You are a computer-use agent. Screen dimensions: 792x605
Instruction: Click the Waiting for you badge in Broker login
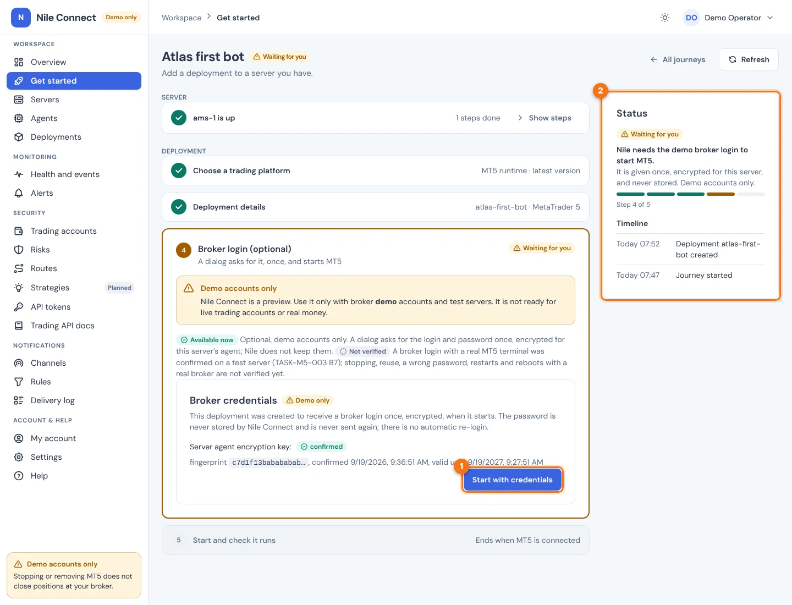[x=542, y=248]
